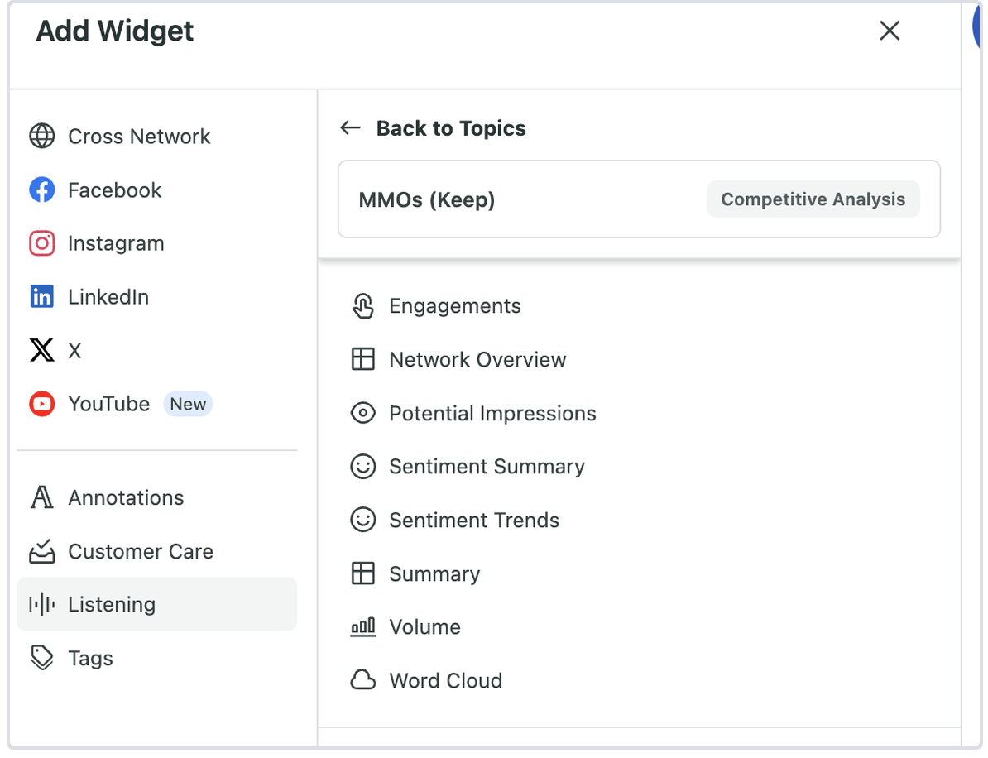This screenshot has height=758, width=988.
Task: Select the MMOs (Keep) topic card
Action: click(513, 199)
